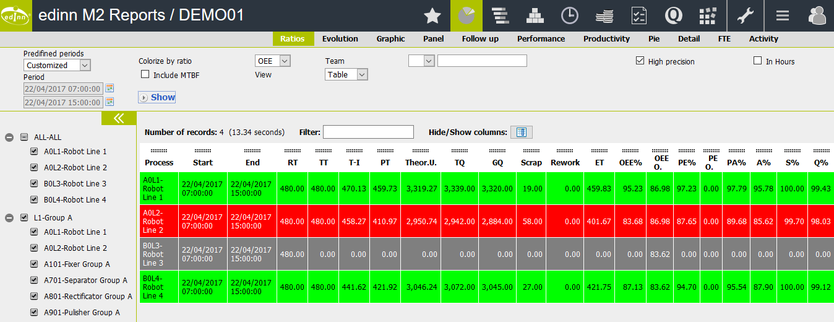
Task: Sort by the PA% column header
Action: 736,162
